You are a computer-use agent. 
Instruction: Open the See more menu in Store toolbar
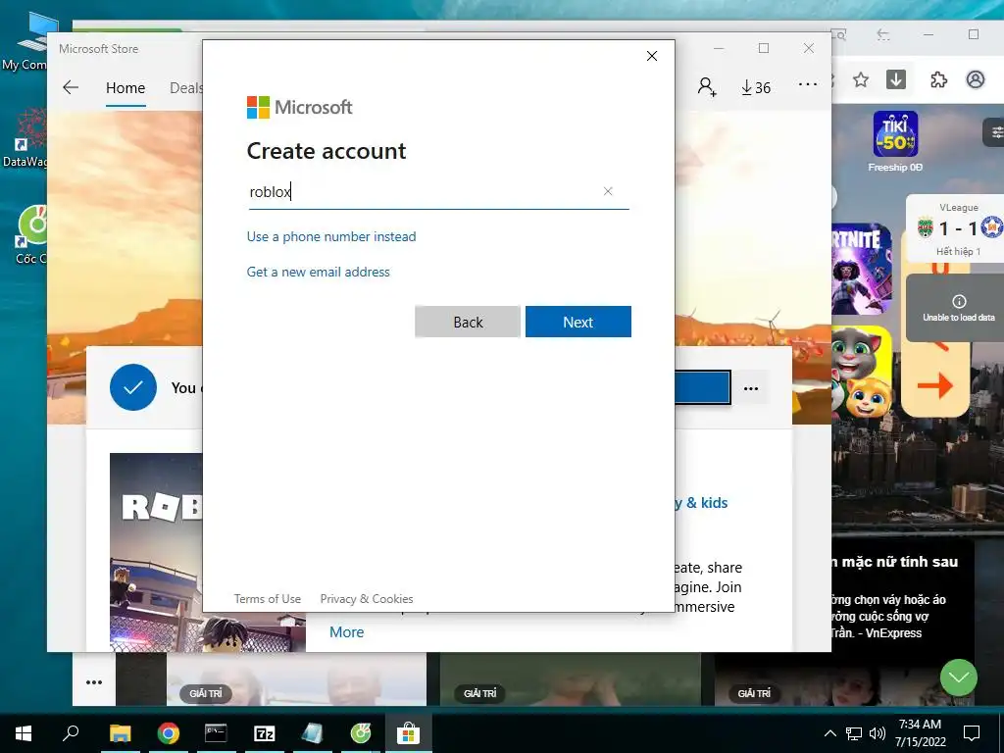point(808,84)
